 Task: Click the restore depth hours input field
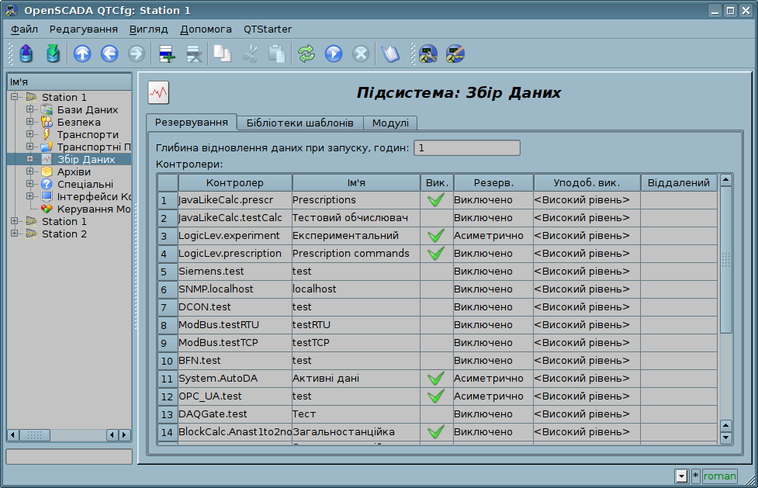point(466,148)
